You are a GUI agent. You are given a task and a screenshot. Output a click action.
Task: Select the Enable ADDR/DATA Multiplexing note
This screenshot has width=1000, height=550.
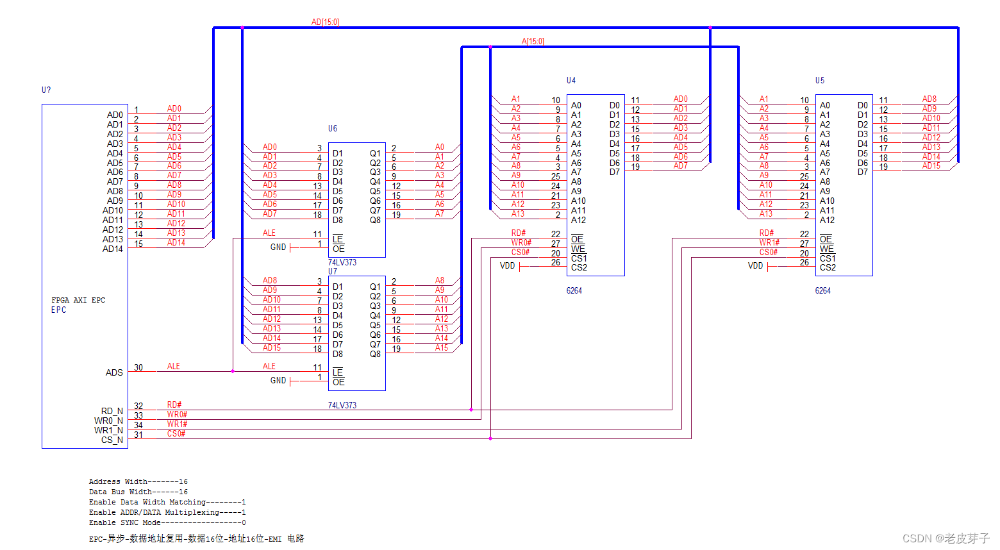[167, 512]
